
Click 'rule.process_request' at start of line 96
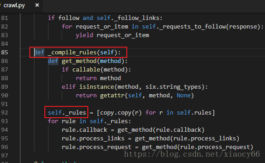click(x=96, y=147)
